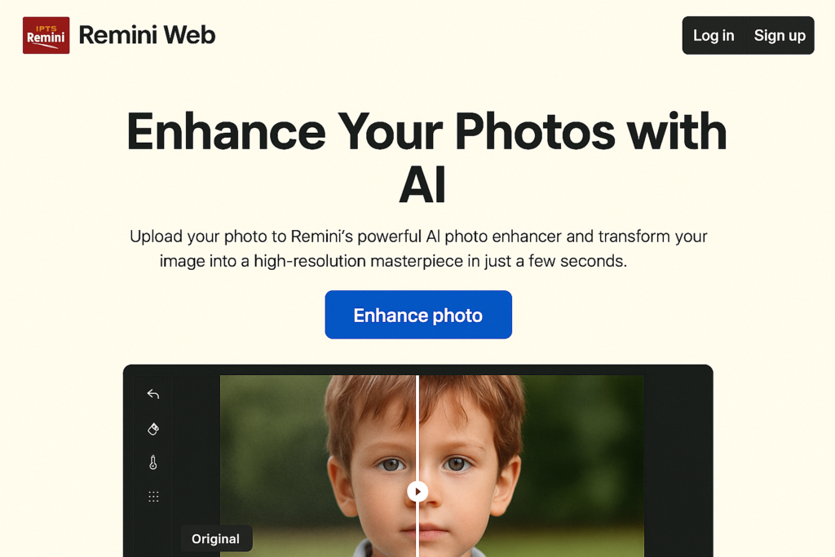Click the original left half of the photo
The image size is (835, 557).
point(319,466)
